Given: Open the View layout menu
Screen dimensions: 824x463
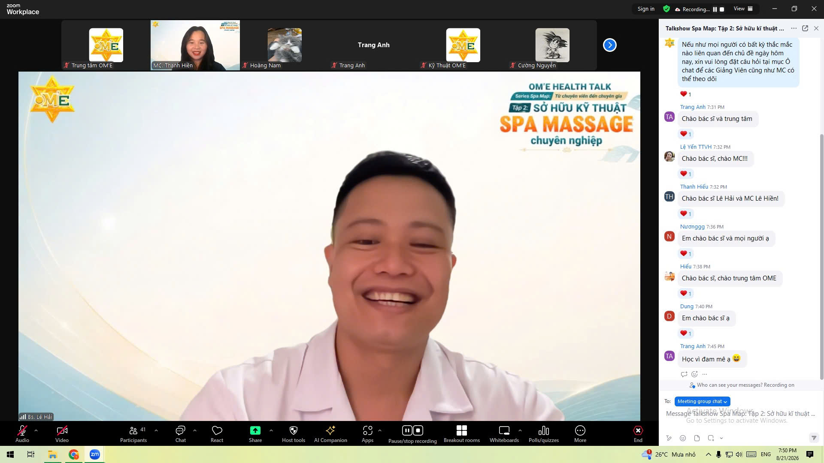Looking at the screenshot, I should tap(743, 9).
